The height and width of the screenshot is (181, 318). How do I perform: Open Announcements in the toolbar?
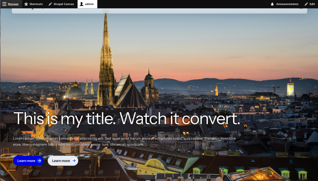click(x=285, y=4)
